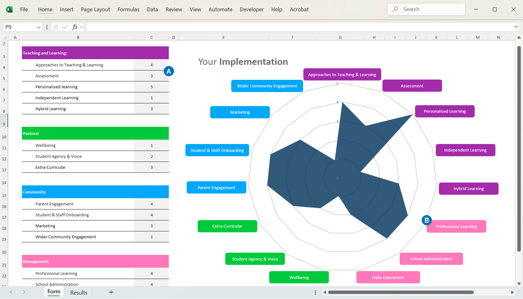Click the Excel app icon
The height and width of the screenshot is (299, 523).
click(9, 9)
